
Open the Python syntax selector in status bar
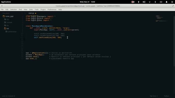click(x=167, y=96)
